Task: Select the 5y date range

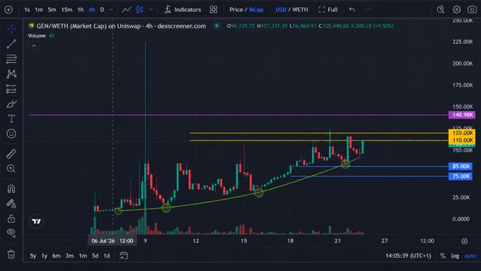Action: click(x=33, y=255)
